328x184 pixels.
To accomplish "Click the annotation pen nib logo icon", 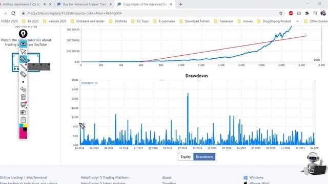I will pyautogui.click(x=23, y=34).
